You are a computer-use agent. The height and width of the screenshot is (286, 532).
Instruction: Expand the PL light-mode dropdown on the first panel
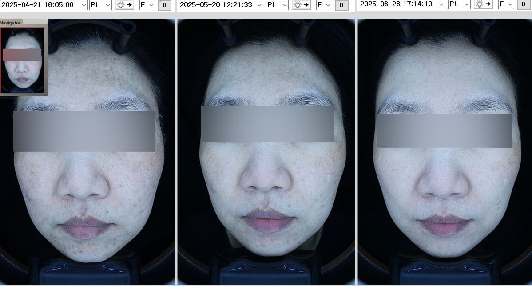100,5
